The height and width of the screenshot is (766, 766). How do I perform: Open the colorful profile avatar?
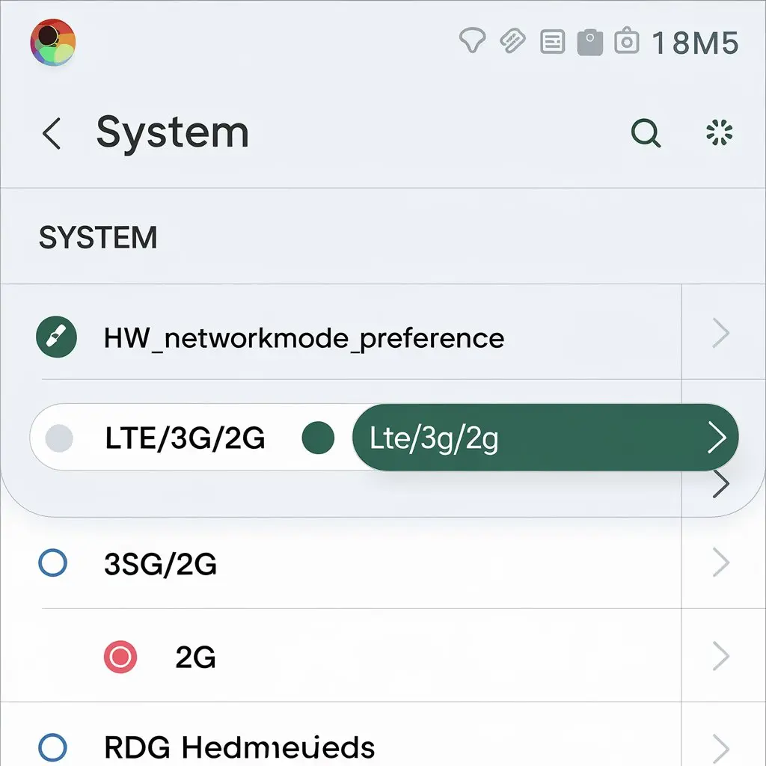(53, 42)
